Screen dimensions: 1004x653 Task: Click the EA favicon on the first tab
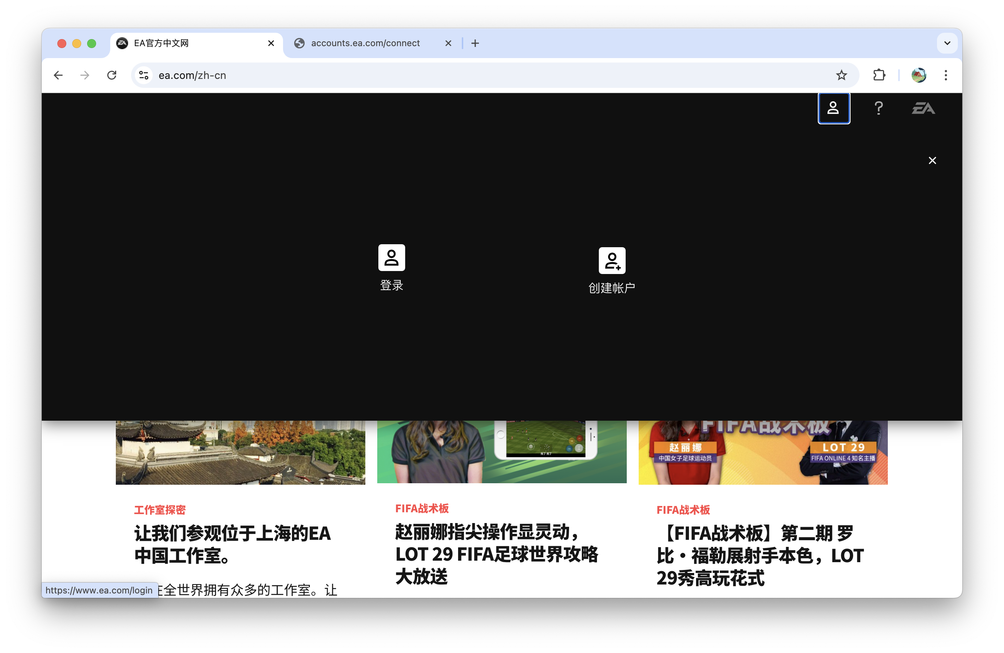point(123,44)
